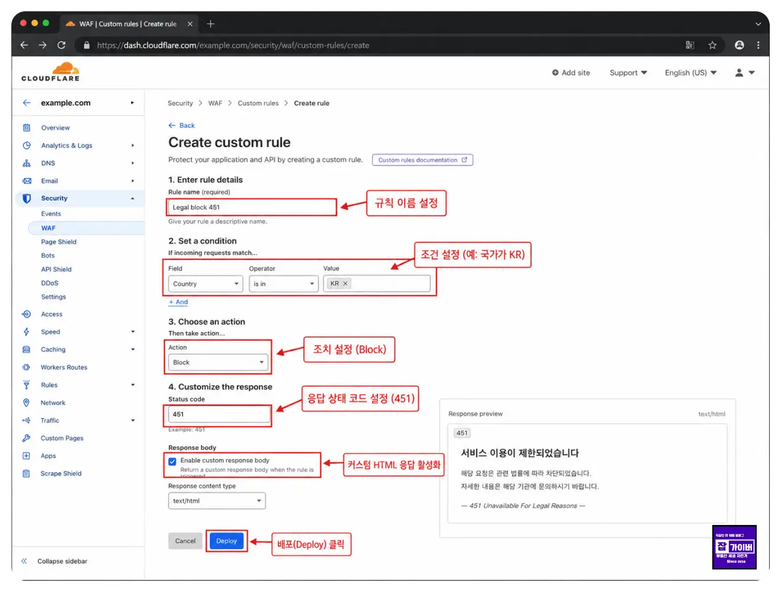Open the Response content type dropdown

click(217, 501)
